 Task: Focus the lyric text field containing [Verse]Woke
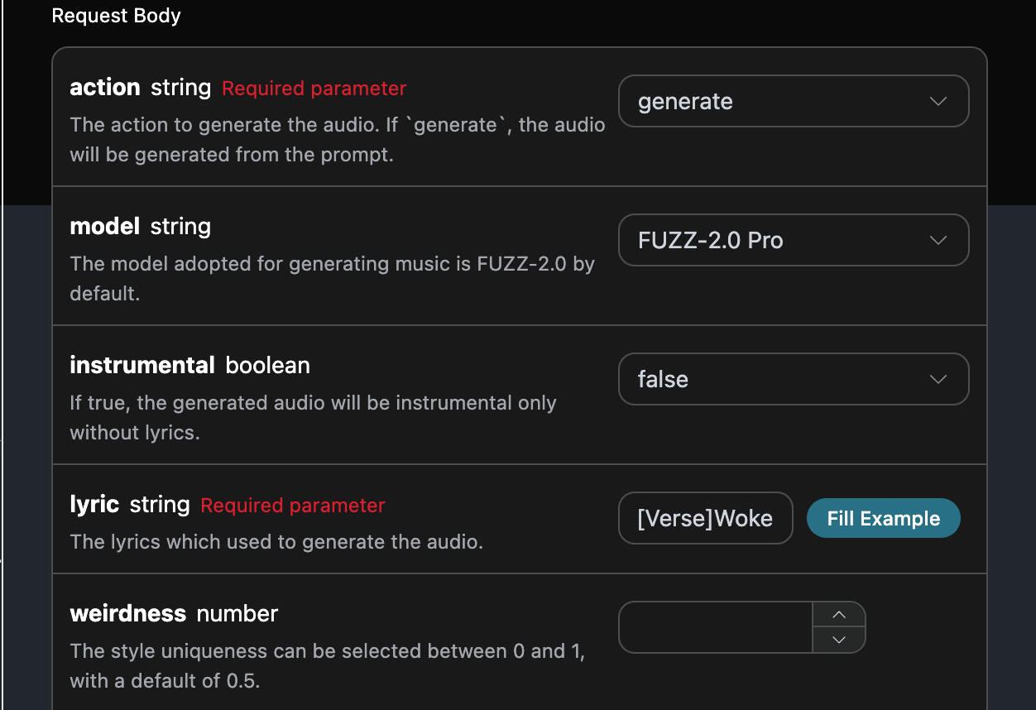tap(705, 519)
